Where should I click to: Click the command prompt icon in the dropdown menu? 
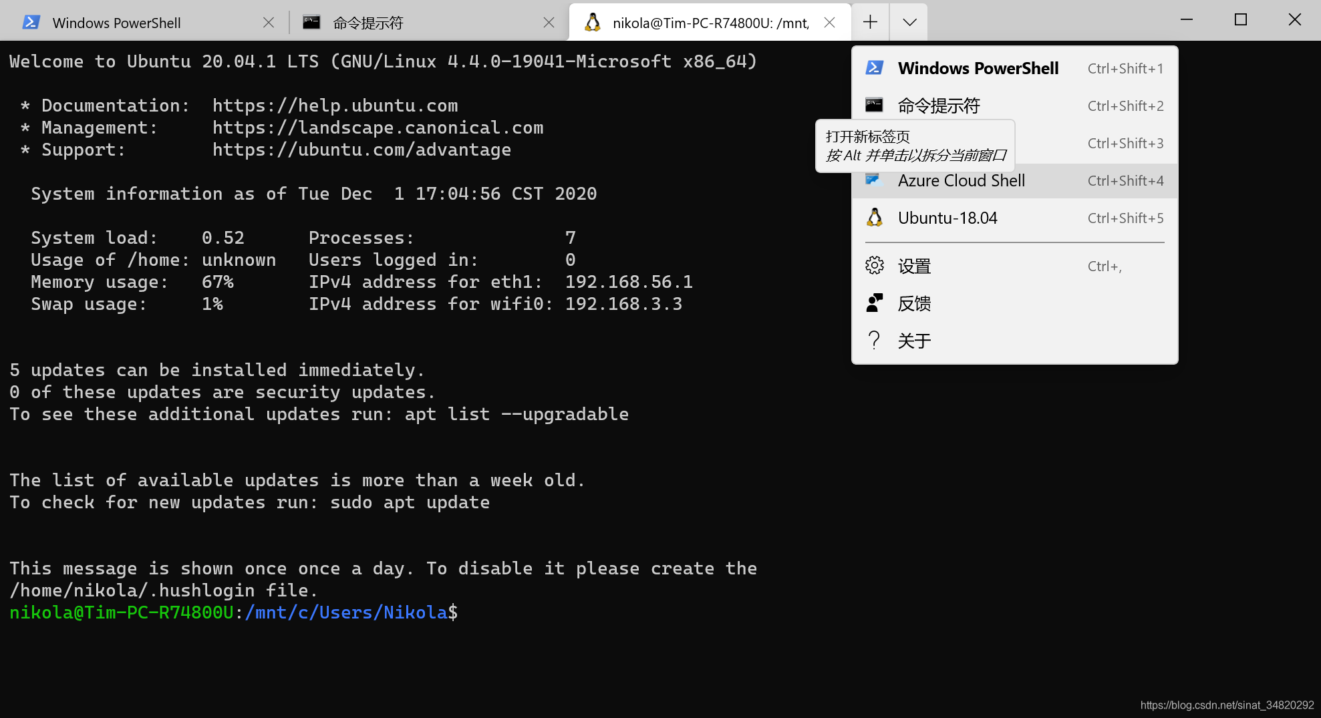874,105
